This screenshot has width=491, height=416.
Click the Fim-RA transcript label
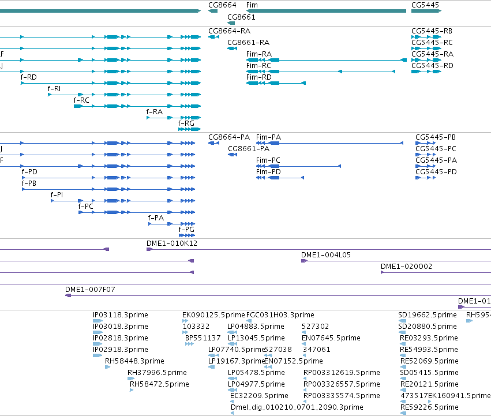259,54
